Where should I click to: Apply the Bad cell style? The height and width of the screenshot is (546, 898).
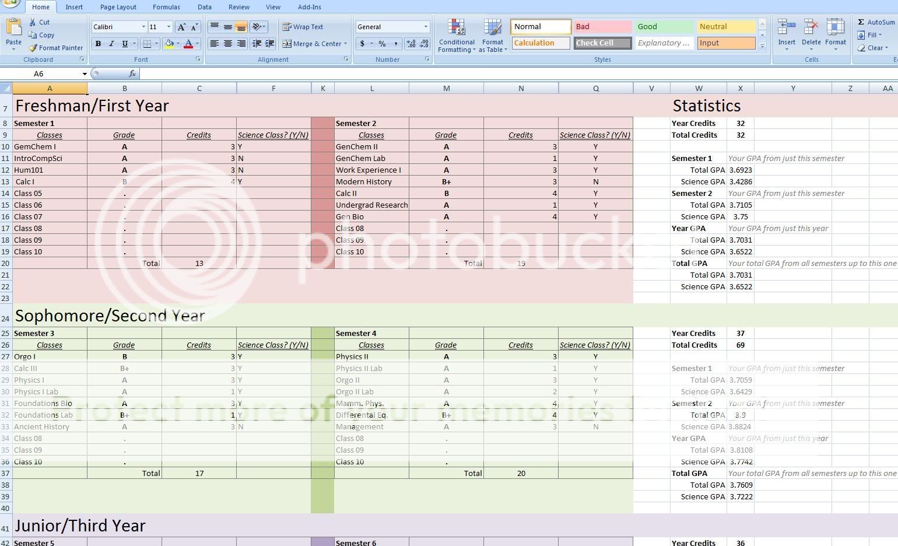point(603,27)
